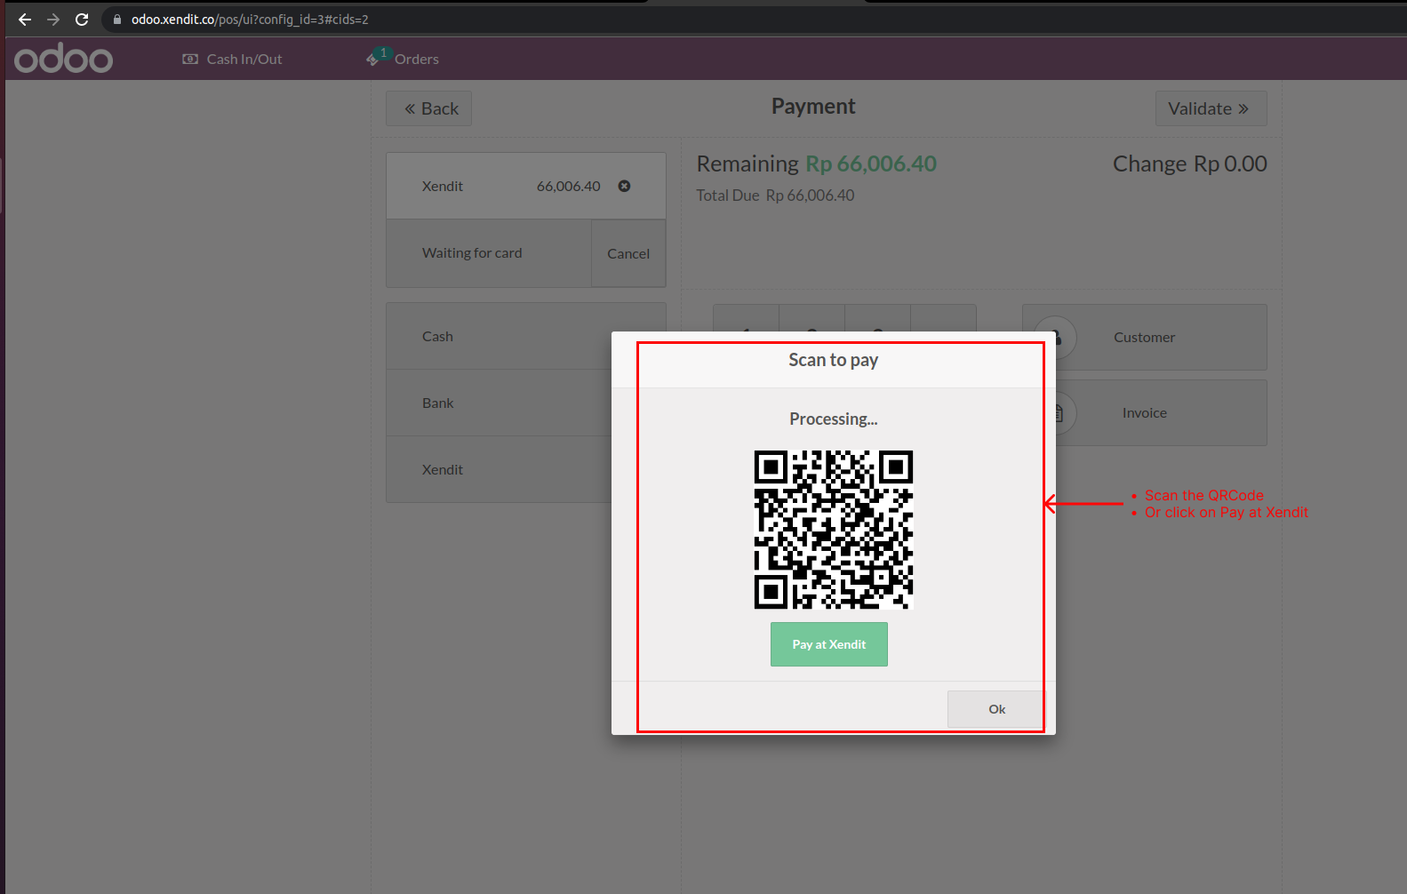Remove the Xendit payment line
1407x894 pixels.
pos(624,186)
